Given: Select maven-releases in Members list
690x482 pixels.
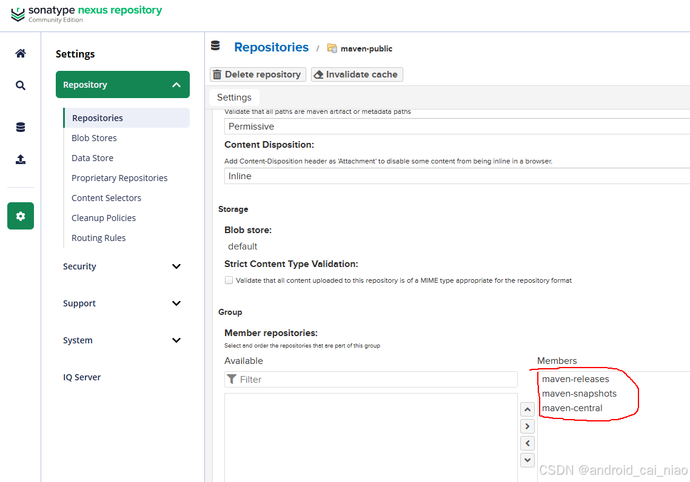Looking at the screenshot, I should (x=575, y=378).
